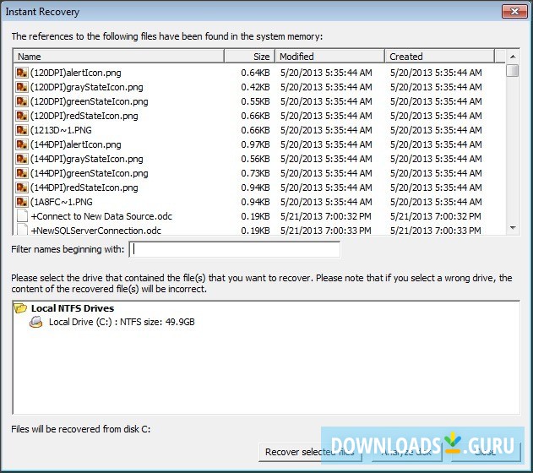Select file (144DPI)alertIcon.png
This screenshot has height=473, width=533.
point(76,144)
